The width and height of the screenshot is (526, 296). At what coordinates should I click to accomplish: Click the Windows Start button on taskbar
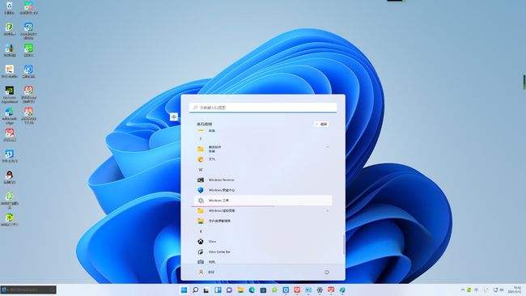(184, 290)
